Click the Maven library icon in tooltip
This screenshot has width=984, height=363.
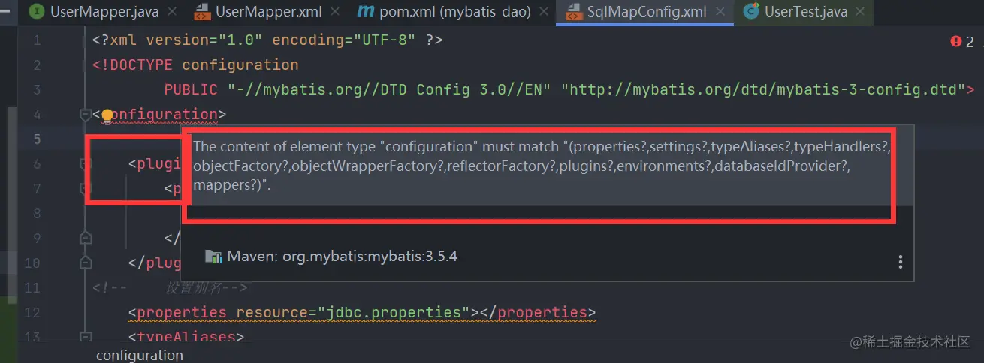click(214, 256)
